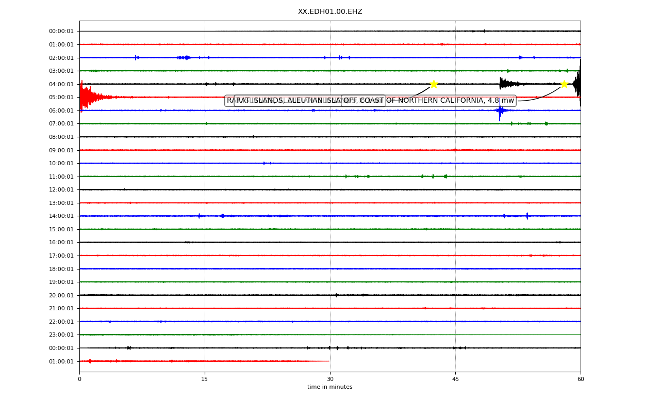
Task: Select the 23:00:01 row label
Action: pos(61,335)
